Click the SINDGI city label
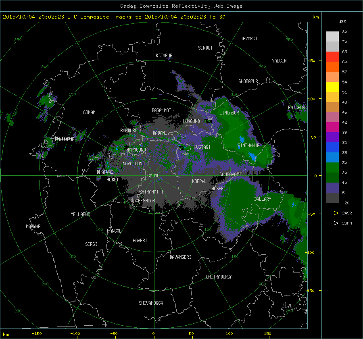363x339 pixels. pos(205,48)
